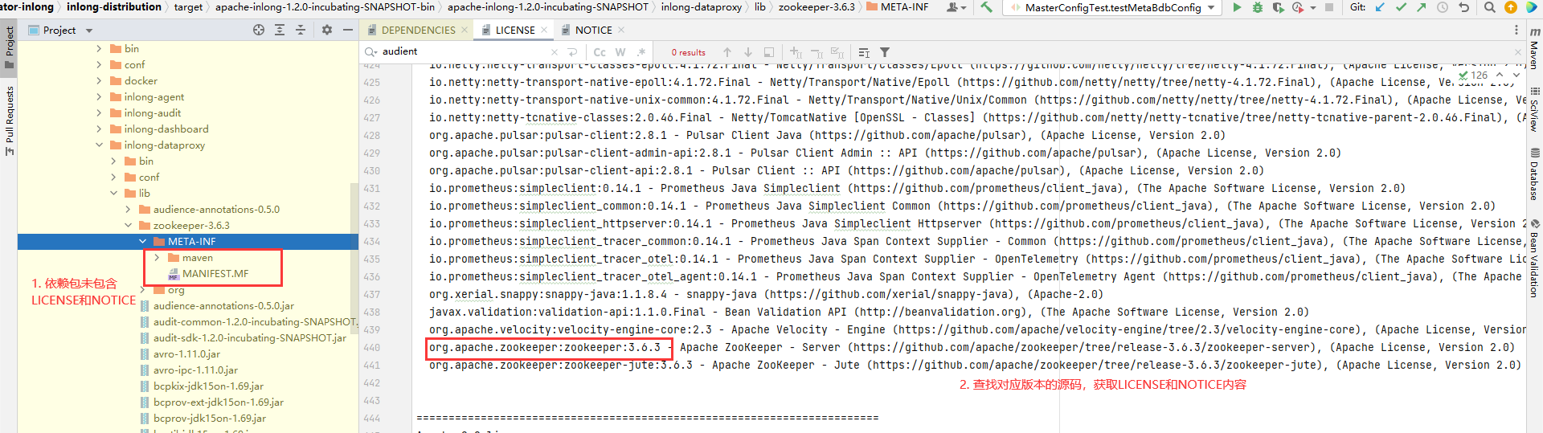Click the search field containing audient
This screenshot has height=433, width=1543.
click(x=462, y=51)
